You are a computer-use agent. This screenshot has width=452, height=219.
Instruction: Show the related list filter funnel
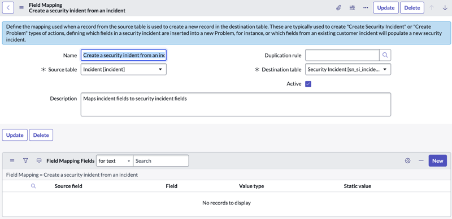pos(25,161)
